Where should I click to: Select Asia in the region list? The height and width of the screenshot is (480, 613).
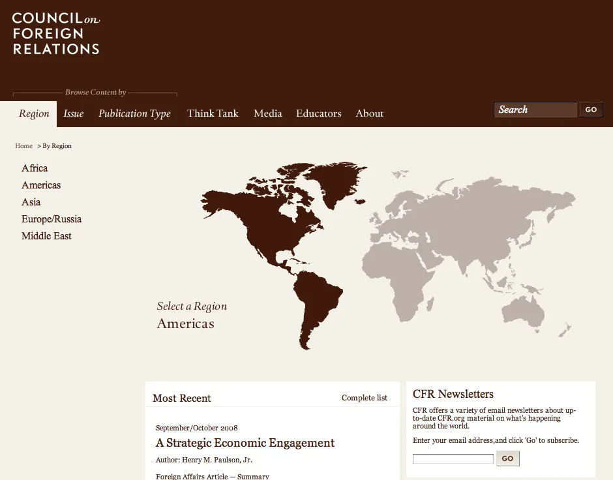click(x=31, y=202)
